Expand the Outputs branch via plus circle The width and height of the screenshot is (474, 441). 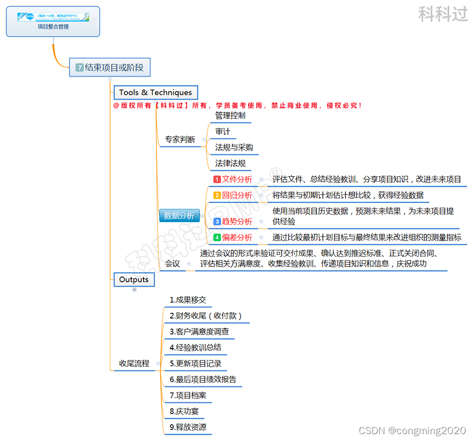135,290
